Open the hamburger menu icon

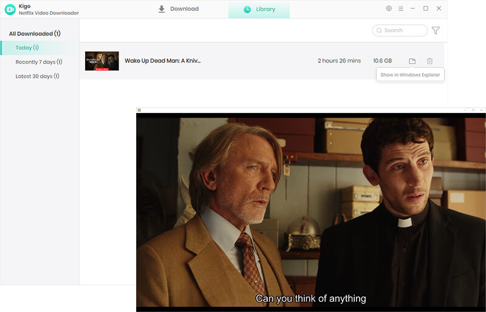401,8
